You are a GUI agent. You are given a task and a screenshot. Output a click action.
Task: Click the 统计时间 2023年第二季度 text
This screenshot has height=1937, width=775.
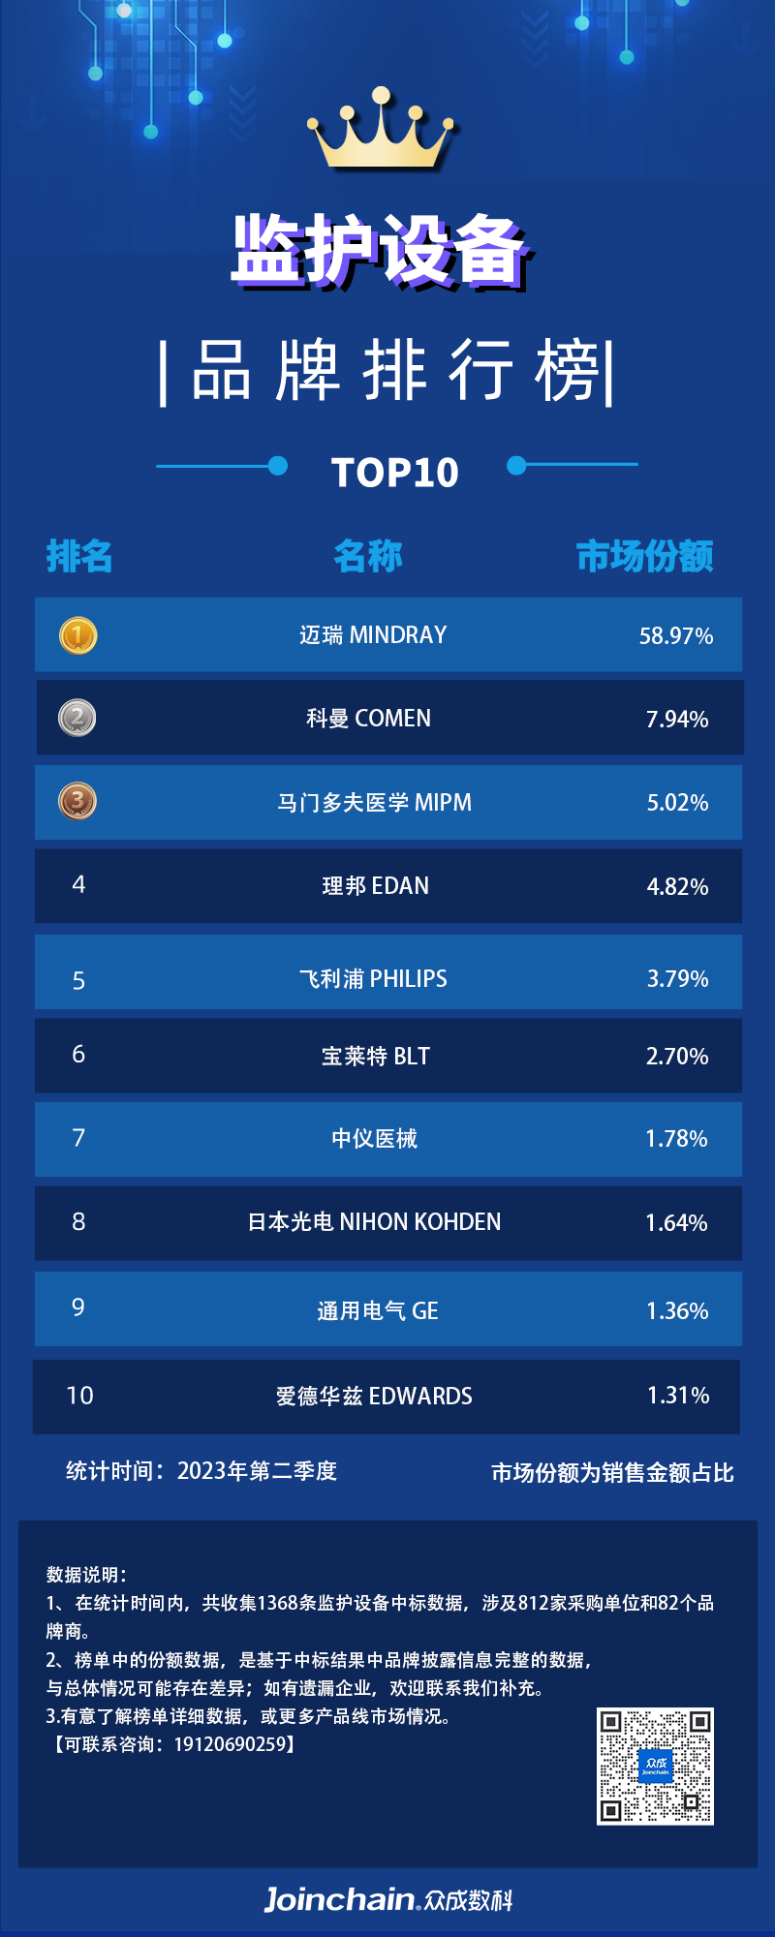201,1471
